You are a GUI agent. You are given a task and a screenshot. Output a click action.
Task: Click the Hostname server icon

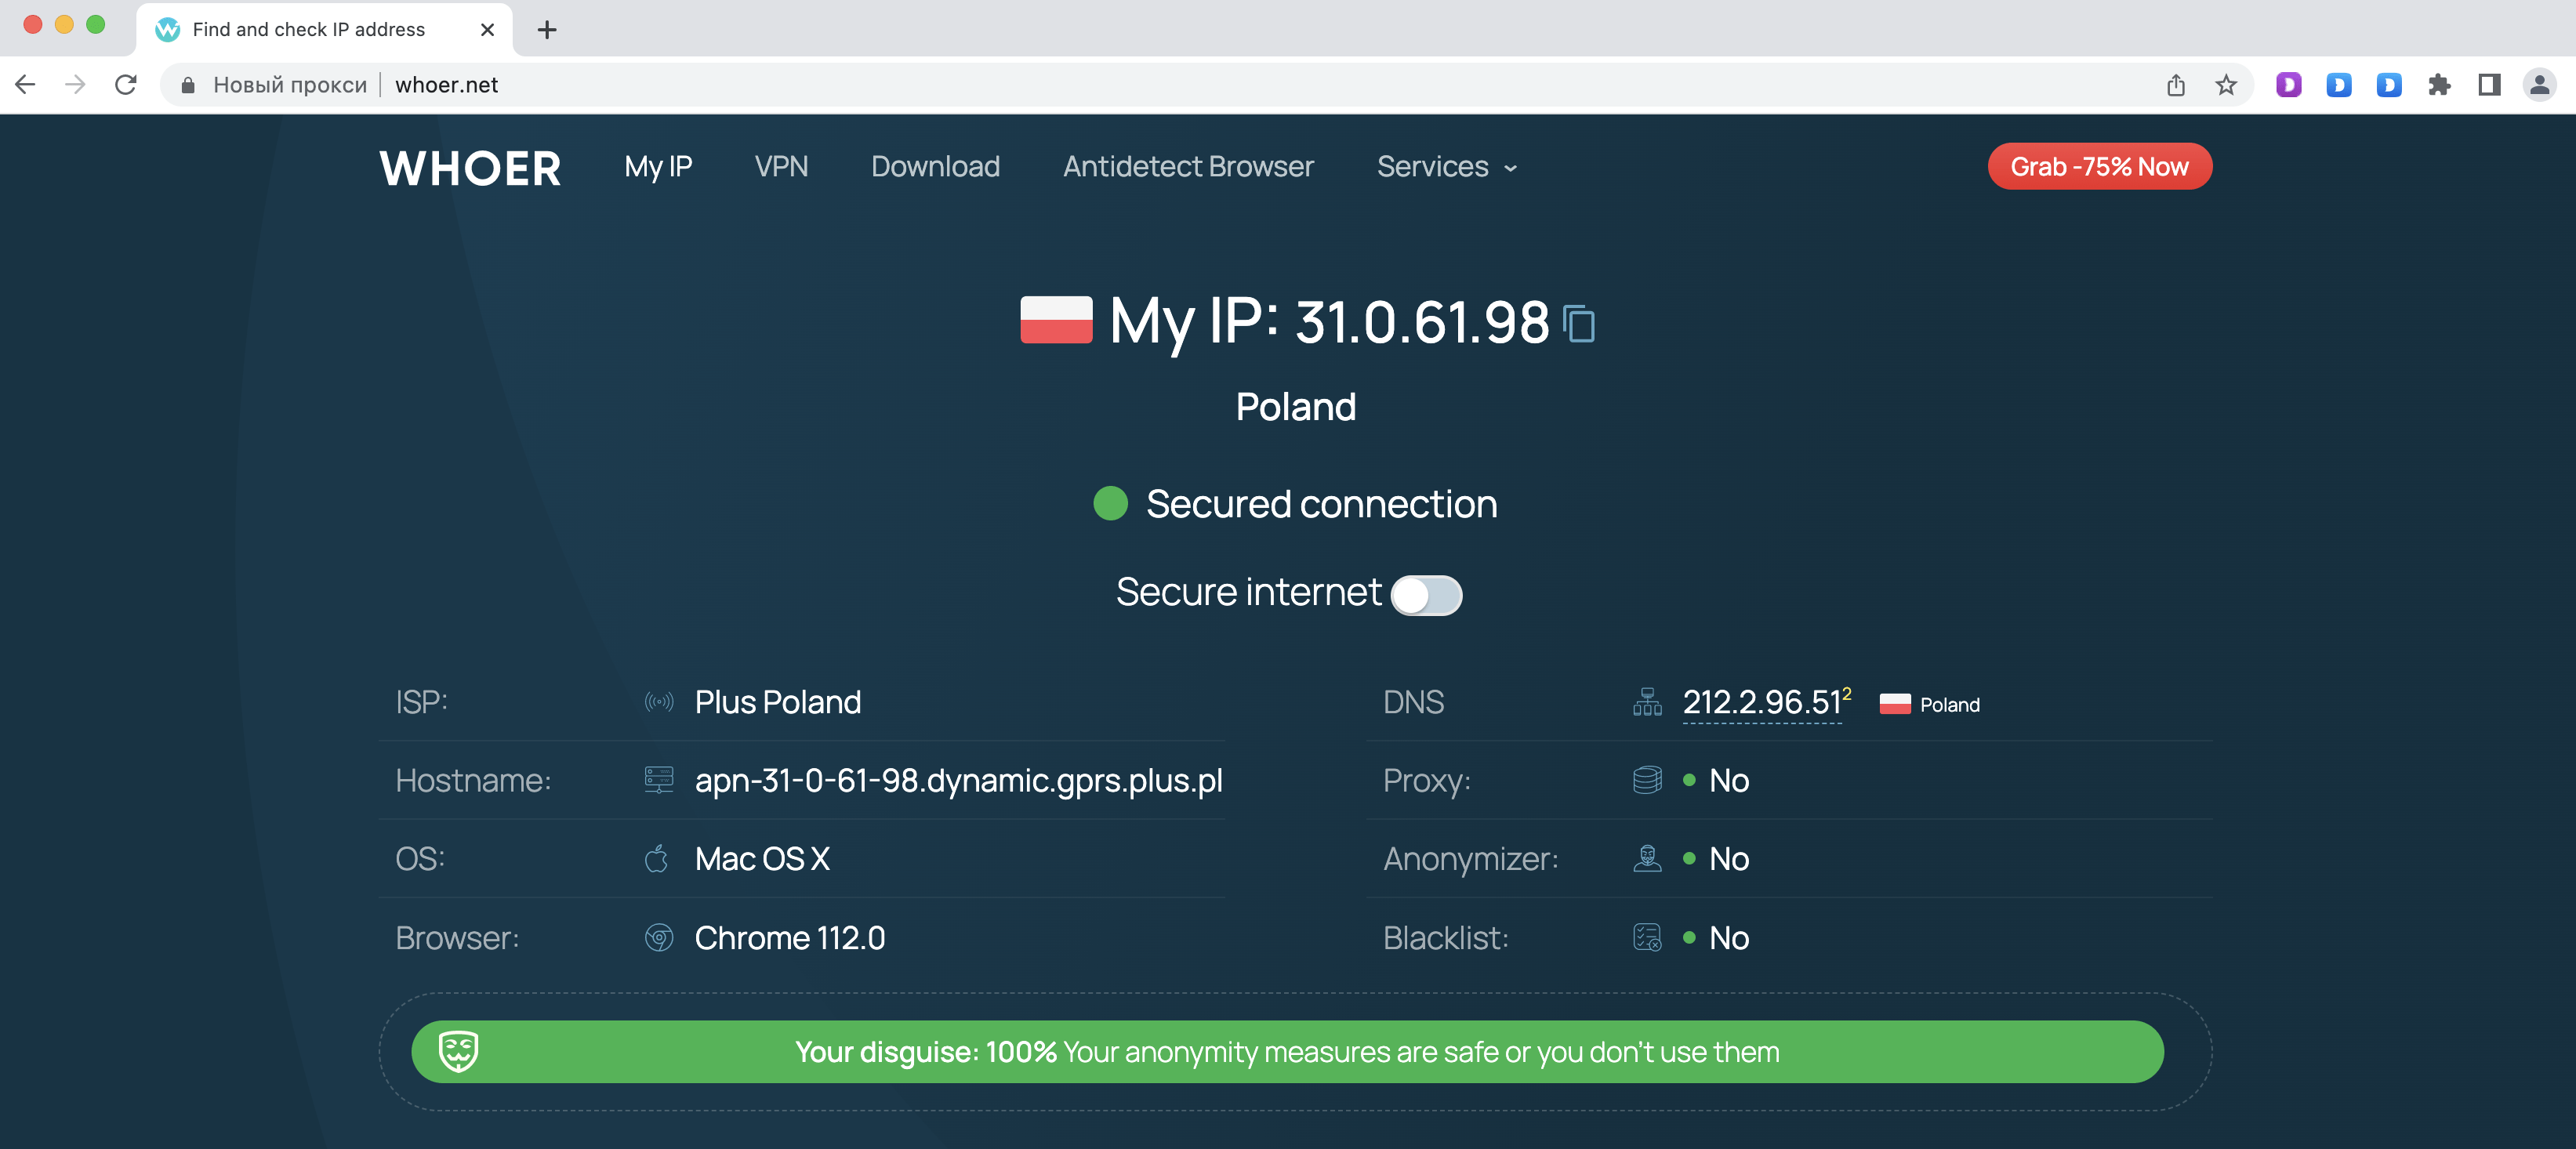pos(659,780)
